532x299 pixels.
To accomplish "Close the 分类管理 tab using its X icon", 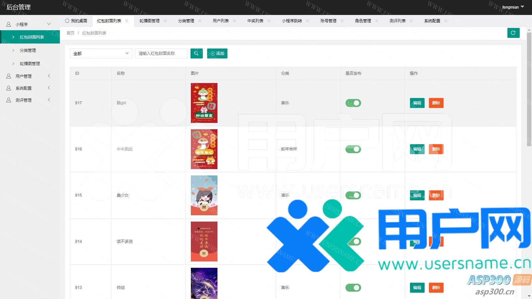I will pos(200,21).
